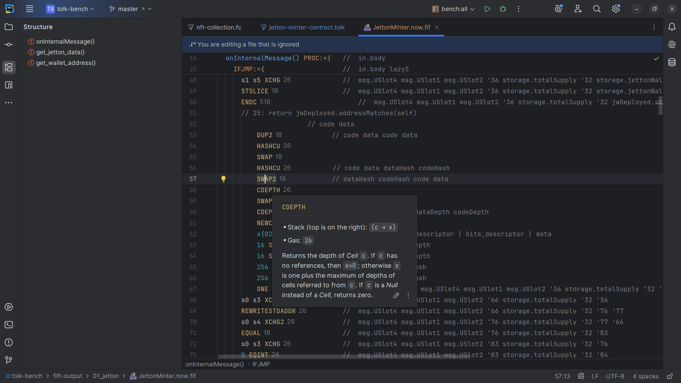
Task: Open the Bookmarks tool window icon
Action: 9,85
